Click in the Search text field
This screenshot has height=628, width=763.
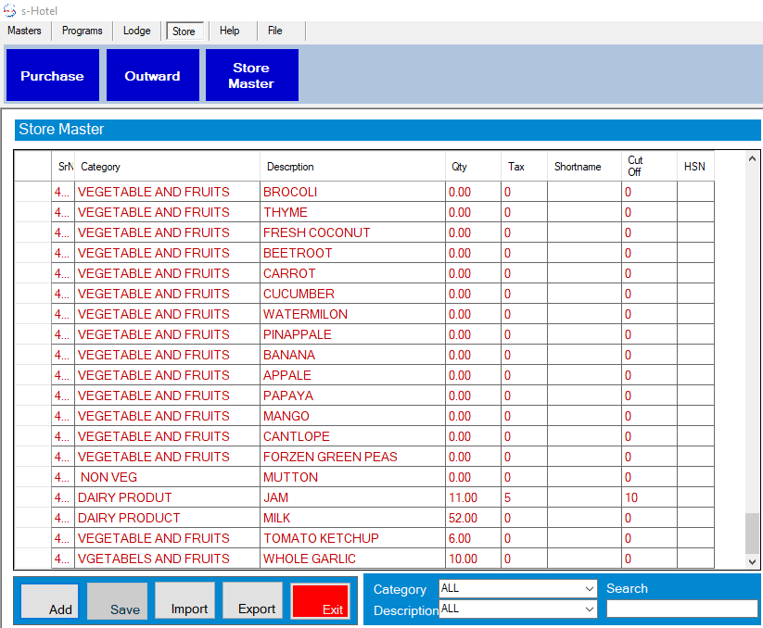[x=681, y=609]
